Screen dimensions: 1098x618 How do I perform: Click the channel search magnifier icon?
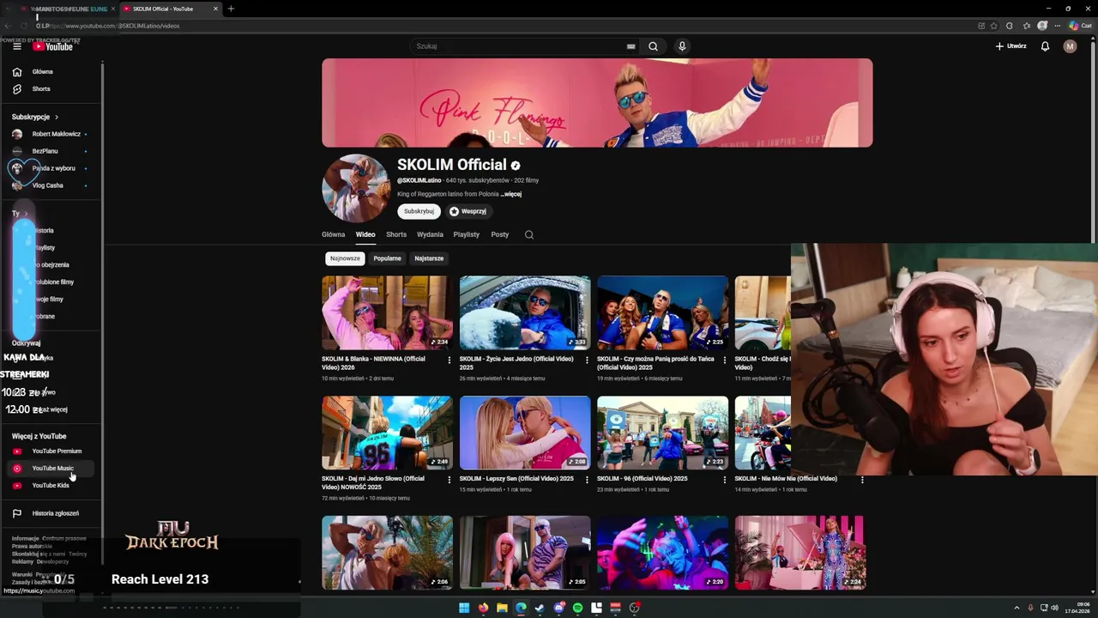pos(529,234)
